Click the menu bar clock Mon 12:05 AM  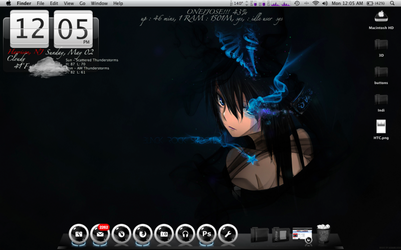click(347, 3)
